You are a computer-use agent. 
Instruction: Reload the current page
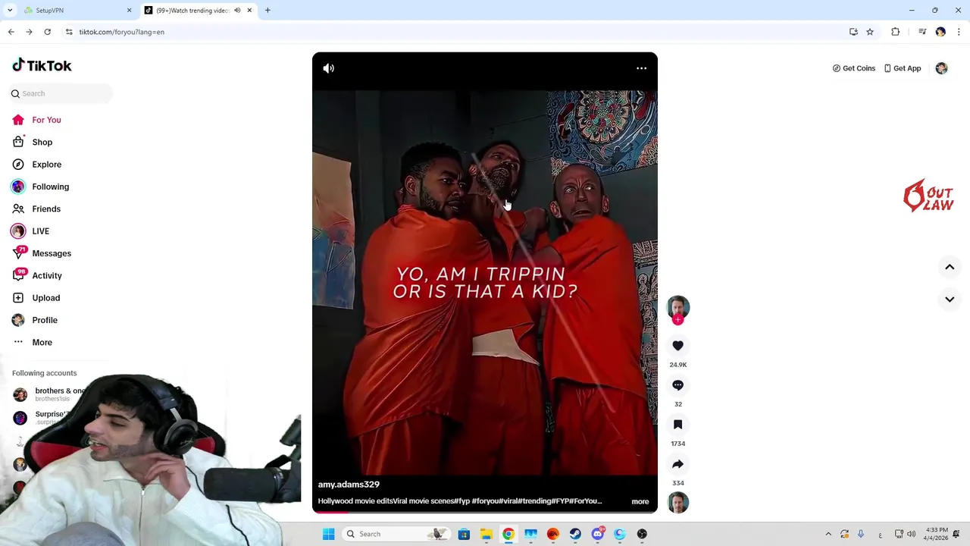coord(47,32)
